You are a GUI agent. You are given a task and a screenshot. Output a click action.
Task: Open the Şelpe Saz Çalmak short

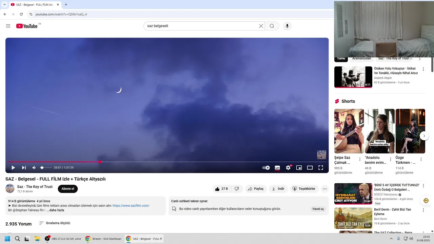point(349,131)
